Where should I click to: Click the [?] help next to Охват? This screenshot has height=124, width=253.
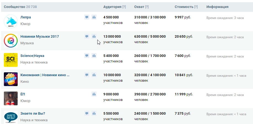[x=147, y=7]
